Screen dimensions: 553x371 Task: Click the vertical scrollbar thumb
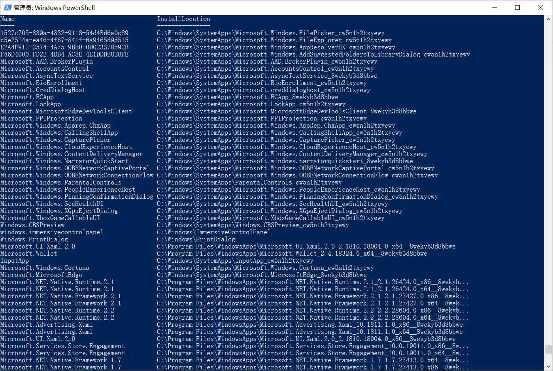coord(549,349)
